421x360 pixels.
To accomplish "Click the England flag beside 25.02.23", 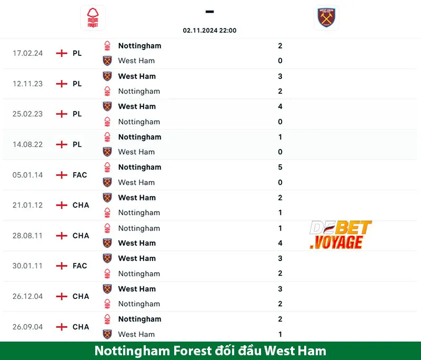I will [x=62, y=114].
